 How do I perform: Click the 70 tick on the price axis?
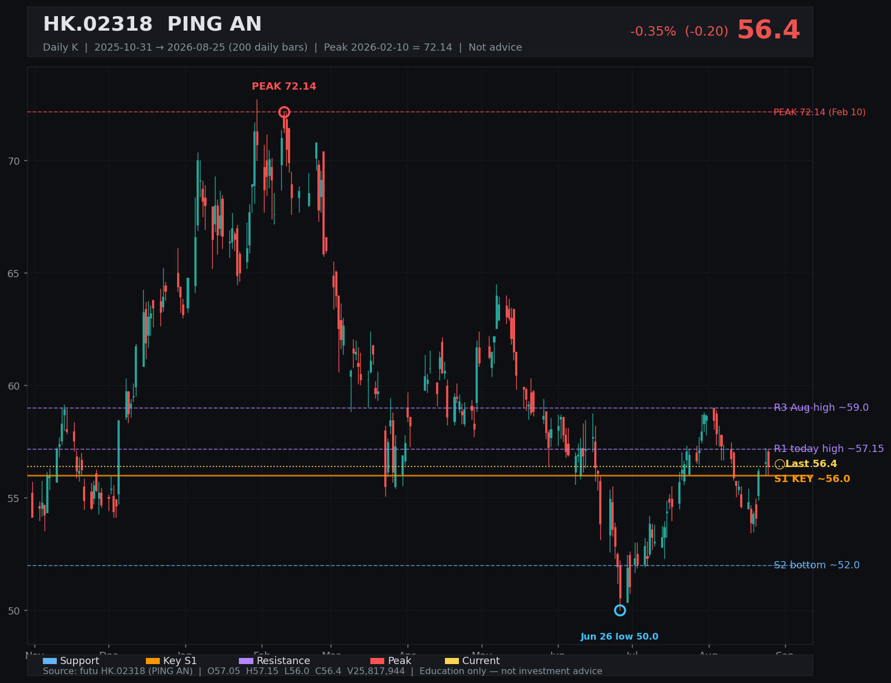[14, 161]
